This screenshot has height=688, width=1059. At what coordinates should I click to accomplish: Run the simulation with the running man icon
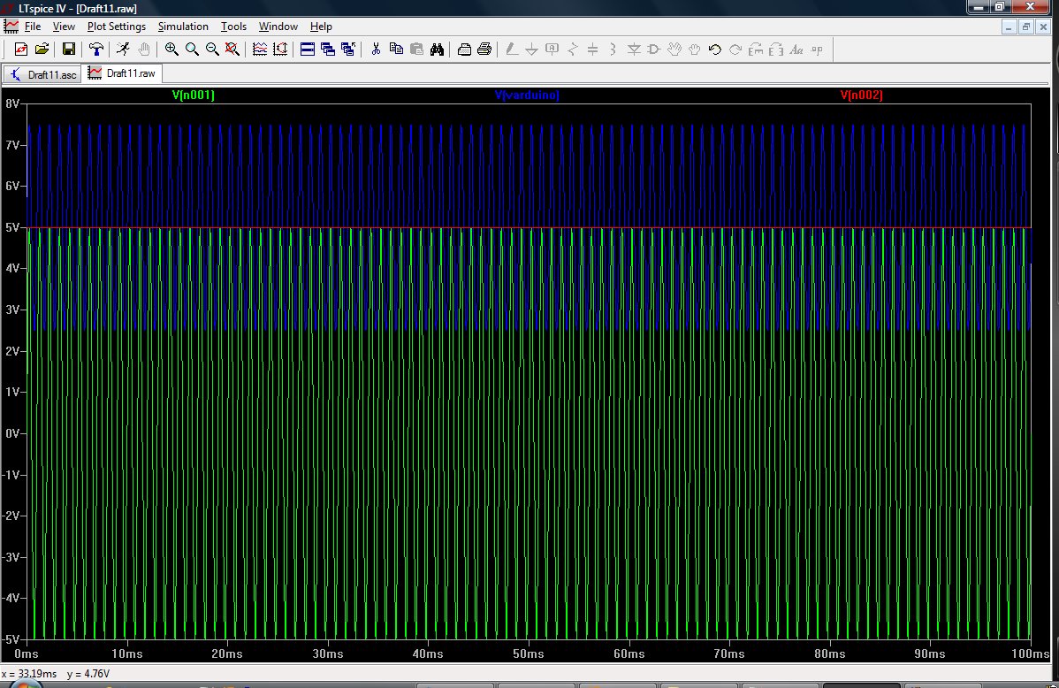[x=123, y=50]
